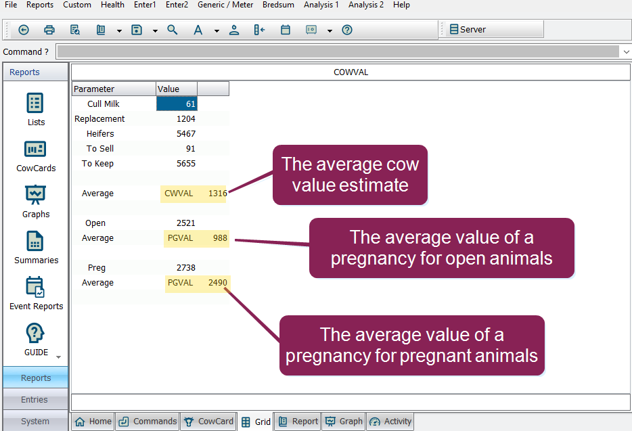Open the GUIDE sidebar item
This screenshot has height=431, width=632.
(x=36, y=340)
